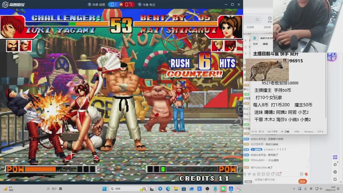Click text 打10个女玩家 in Notepad
The width and height of the screenshot is (343, 193).
pos(269,97)
